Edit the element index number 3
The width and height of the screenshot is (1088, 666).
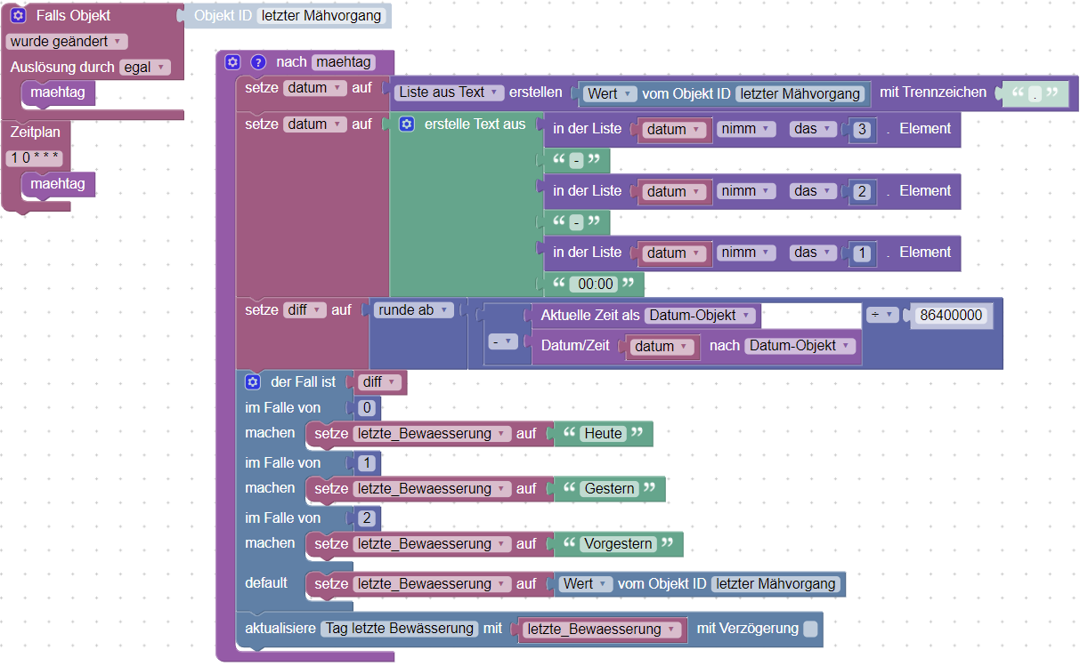(x=861, y=130)
